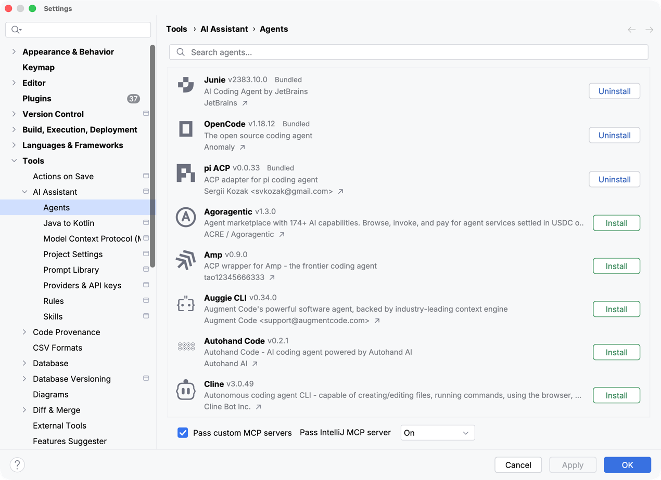Toggle Pass custom MCP servers checkbox
Screen dimensions: 661x480
pyautogui.click(x=183, y=433)
